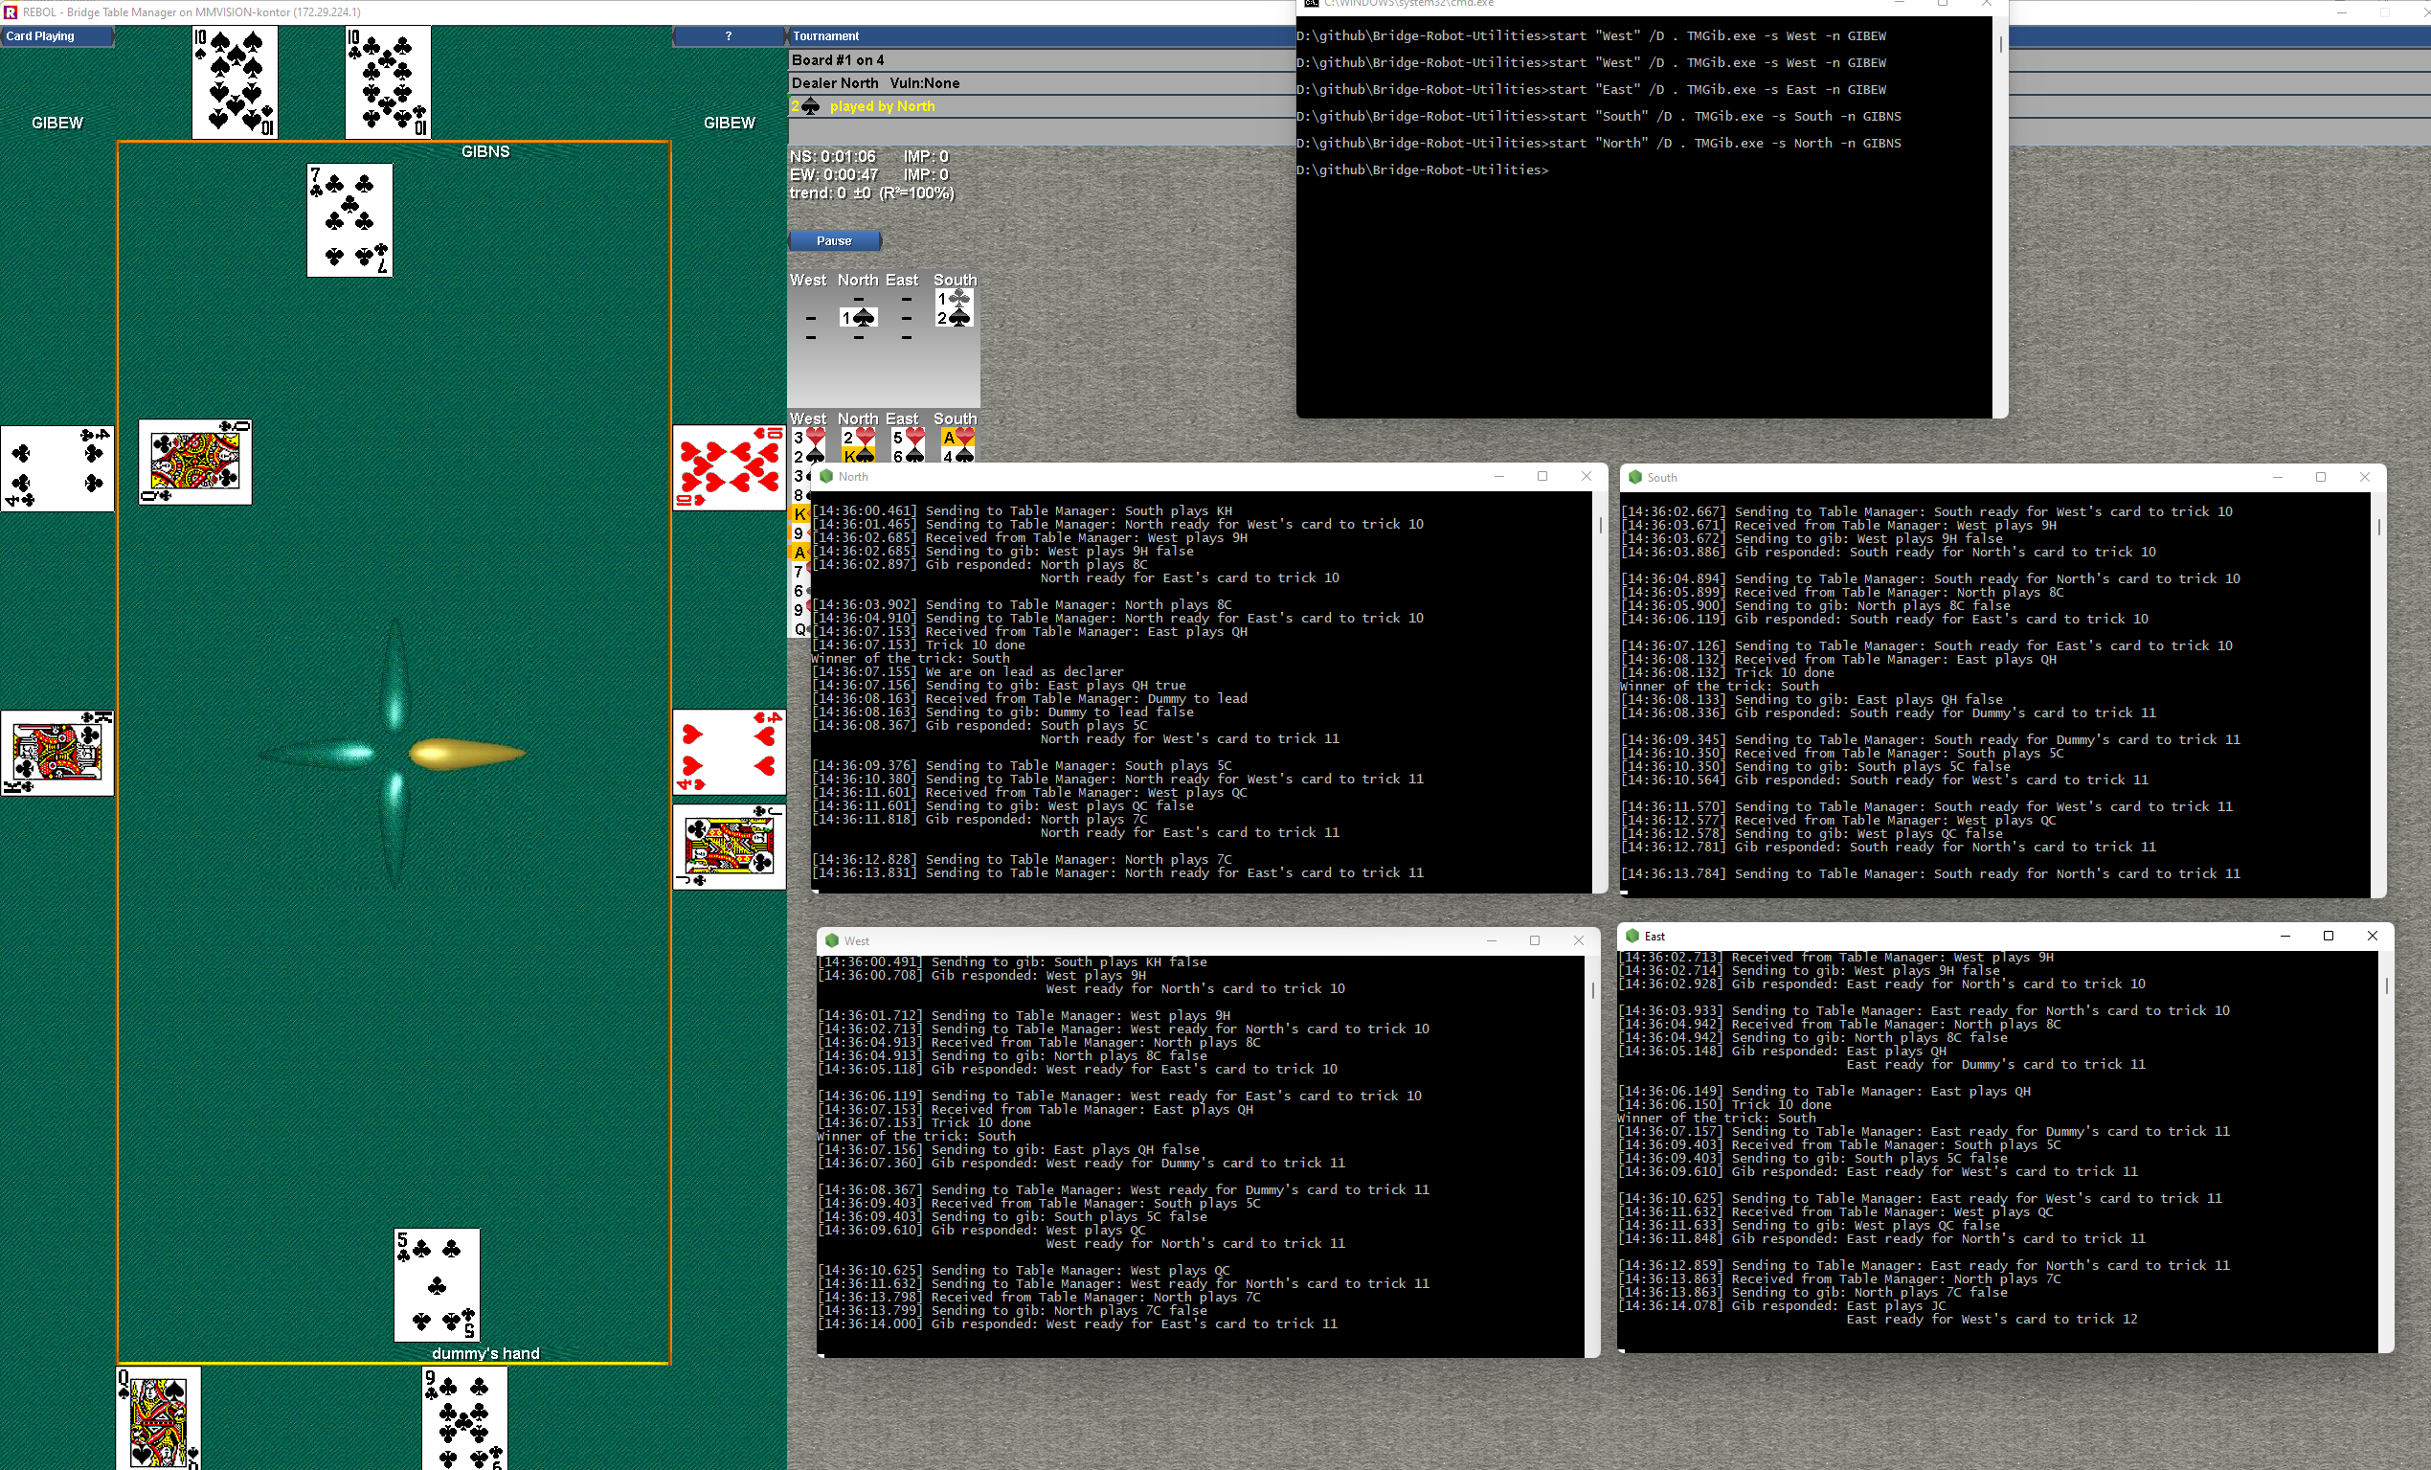
Task: Switch to the Card Playing tab
Action: (x=40, y=35)
